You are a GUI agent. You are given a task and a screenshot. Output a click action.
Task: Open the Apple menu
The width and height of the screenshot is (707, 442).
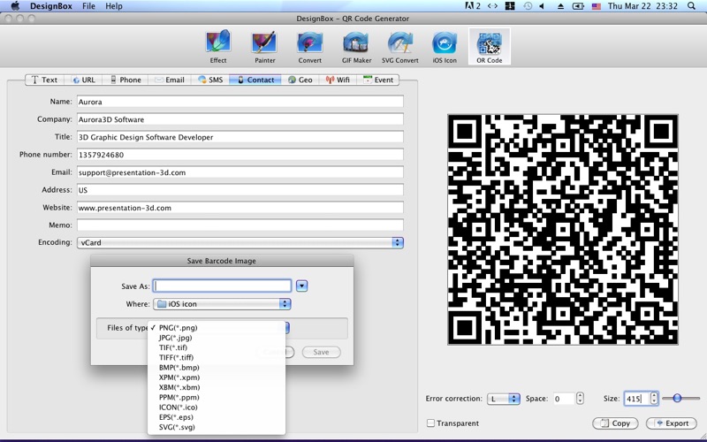coord(15,6)
